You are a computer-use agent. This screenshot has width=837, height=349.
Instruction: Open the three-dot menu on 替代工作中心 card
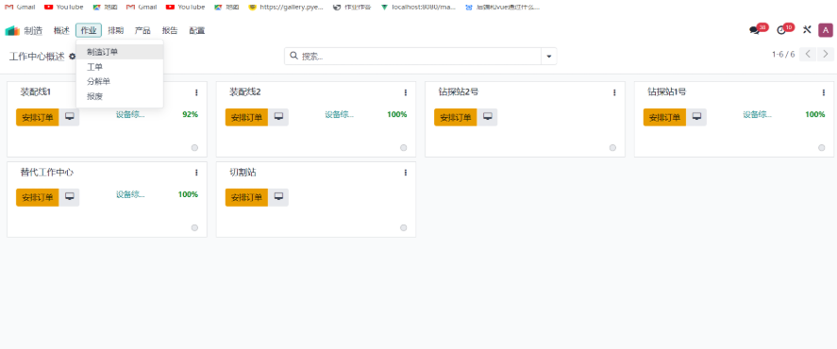pyautogui.click(x=196, y=173)
